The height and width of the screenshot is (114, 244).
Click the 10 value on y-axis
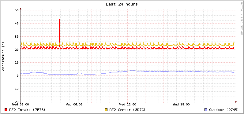(17, 63)
